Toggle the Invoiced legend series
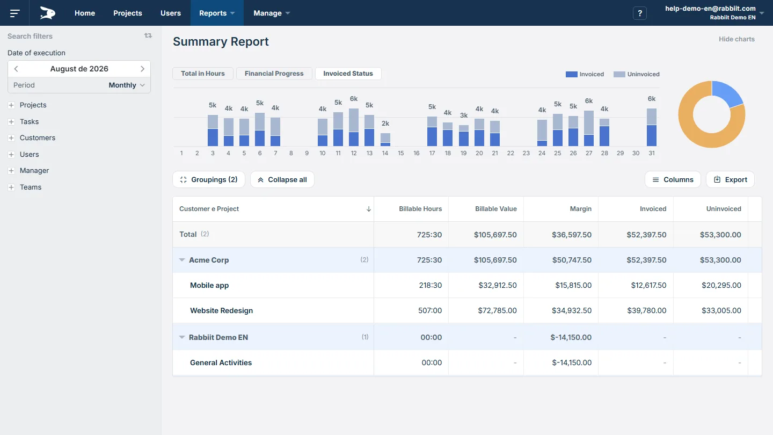This screenshot has width=773, height=435. tap(585, 74)
